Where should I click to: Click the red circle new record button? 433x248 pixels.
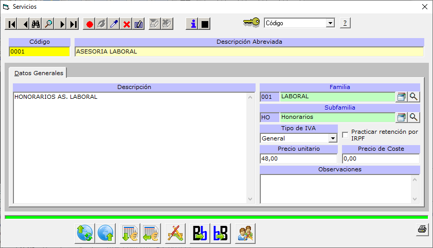tap(89, 24)
